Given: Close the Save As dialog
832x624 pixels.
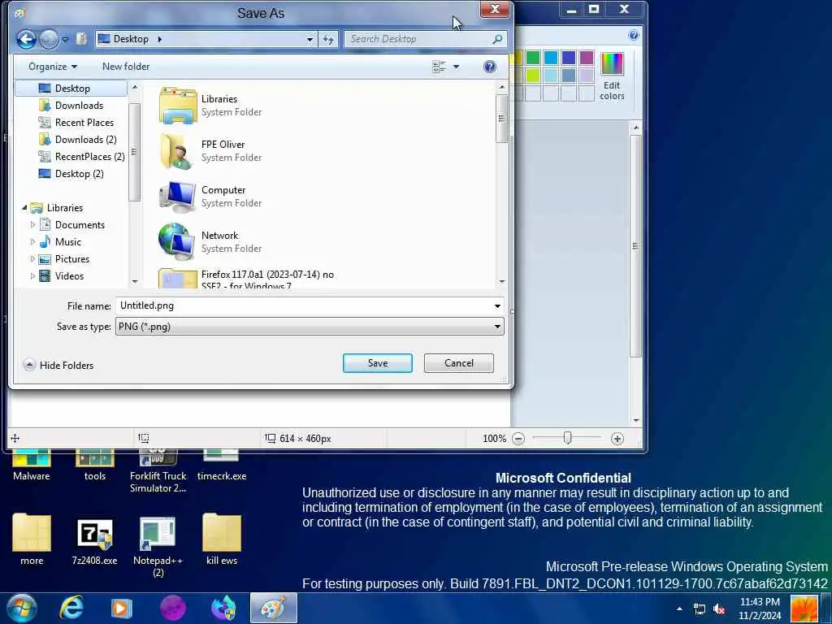Looking at the screenshot, I should (x=495, y=9).
